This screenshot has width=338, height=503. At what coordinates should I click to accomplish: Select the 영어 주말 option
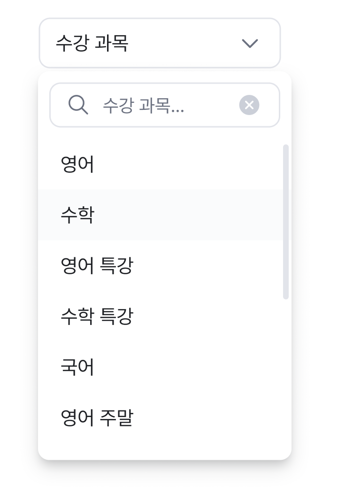coord(161,418)
